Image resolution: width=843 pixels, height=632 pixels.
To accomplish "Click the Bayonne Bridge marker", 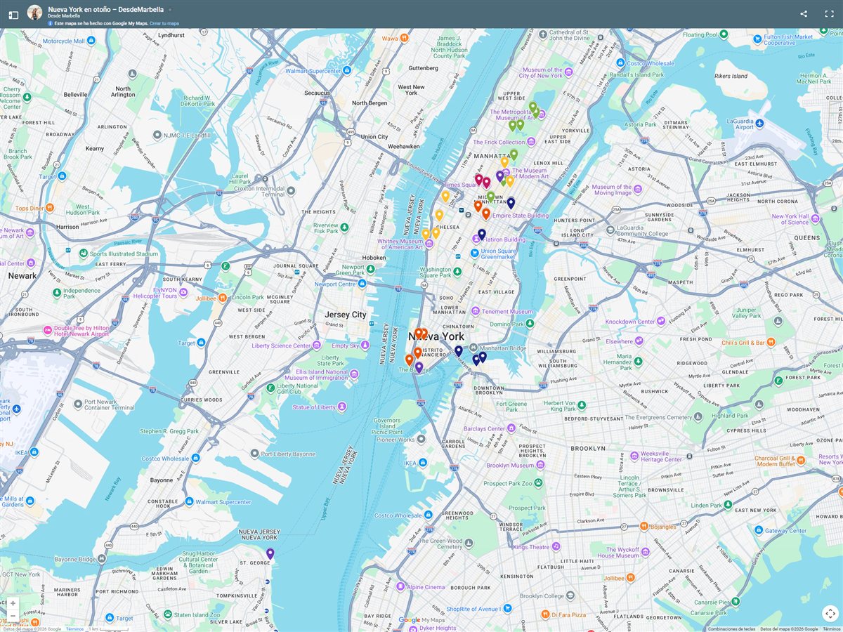I will pos(102,559).
